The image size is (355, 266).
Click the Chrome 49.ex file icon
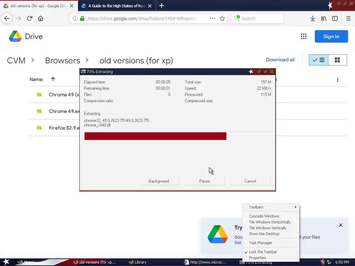tap(39, 111)
